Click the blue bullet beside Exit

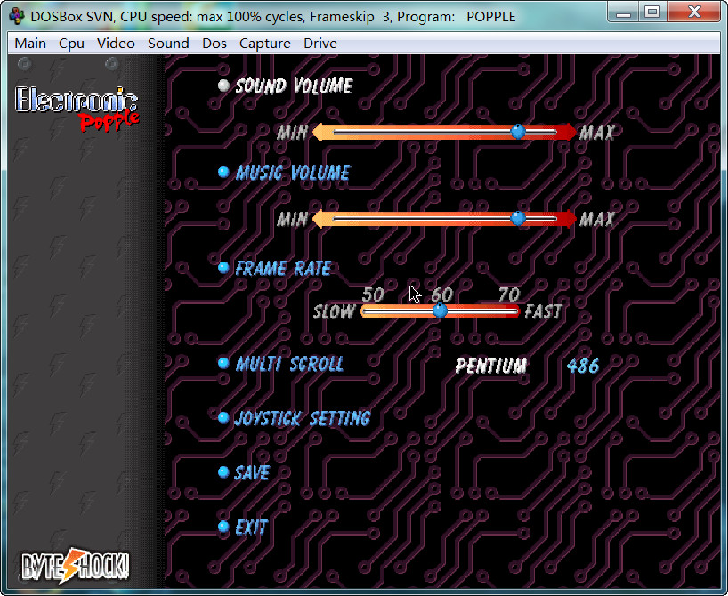[223, 527]
